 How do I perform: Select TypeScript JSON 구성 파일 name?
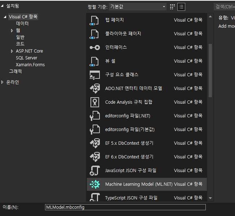point(131,198)
